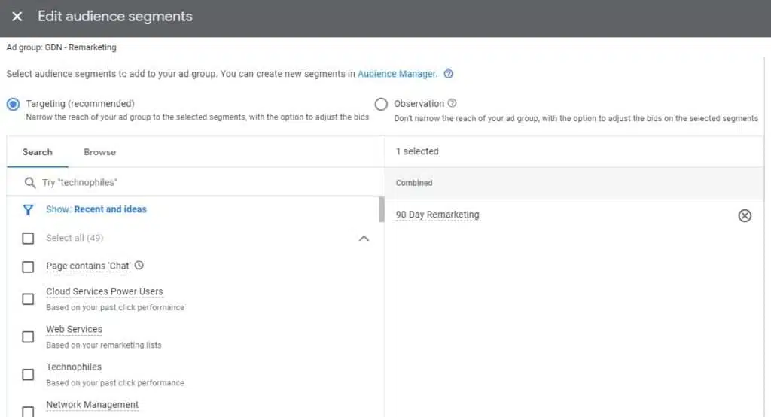
Task: Click the Web Services segment label
Action: click(x=75, y=329)
